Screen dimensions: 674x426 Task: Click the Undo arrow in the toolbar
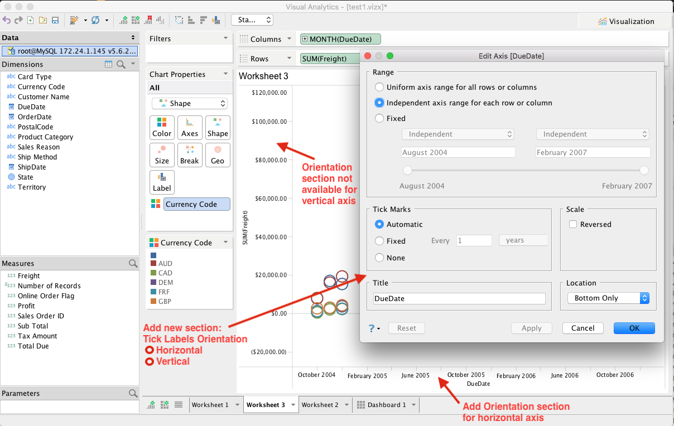(x=7, y=20)
